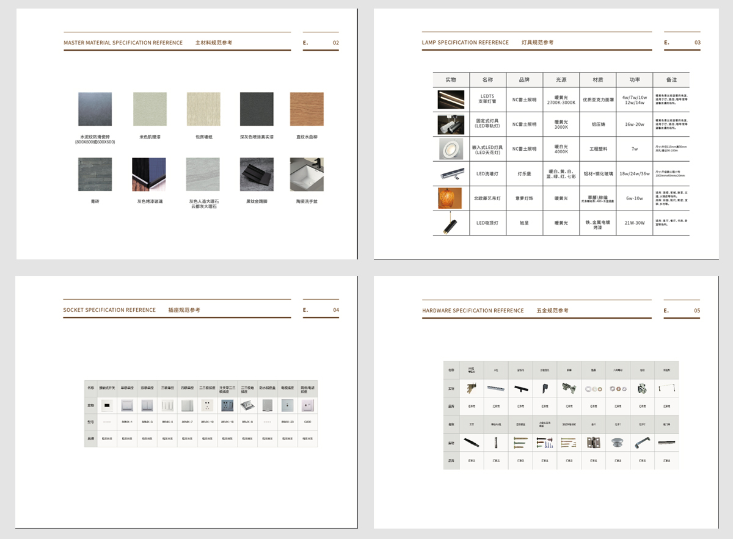Viewport: 733px width, 539px height.
Task: Click the '暖白光 4000K' light source cell
Action: (x=561, y=149)
